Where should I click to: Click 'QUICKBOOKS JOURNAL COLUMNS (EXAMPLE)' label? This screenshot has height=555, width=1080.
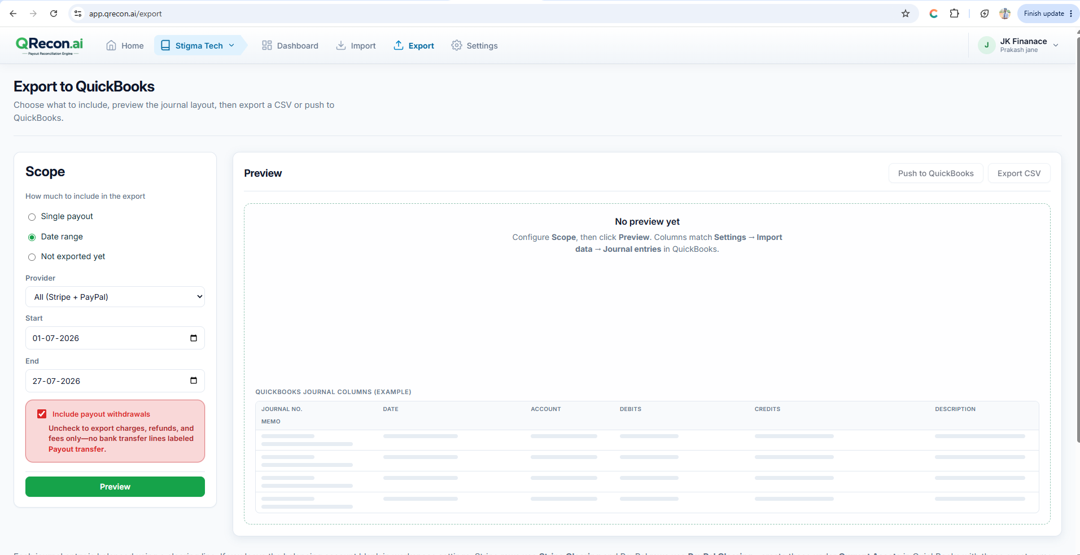(x=333, y=391)
